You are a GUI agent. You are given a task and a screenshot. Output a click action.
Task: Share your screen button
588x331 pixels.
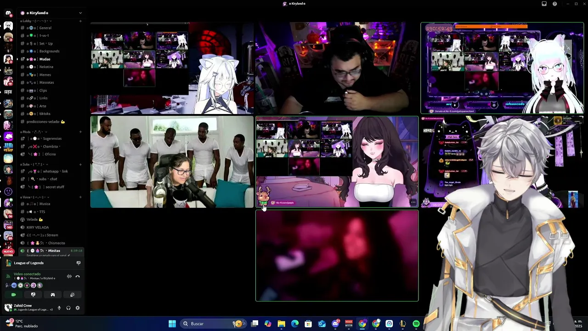pos(33,295)
